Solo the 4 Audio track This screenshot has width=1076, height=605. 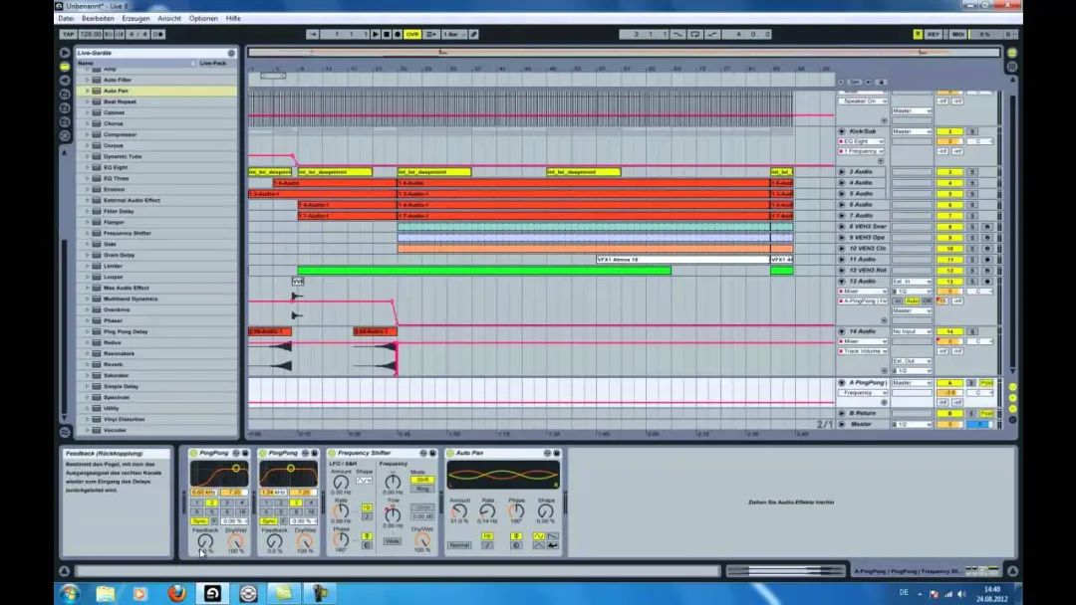coord(972,183)
